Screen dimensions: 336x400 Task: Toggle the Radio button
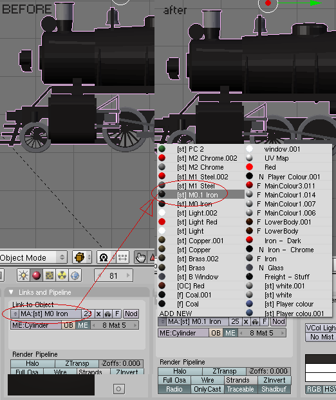click(x=174, y=389)
